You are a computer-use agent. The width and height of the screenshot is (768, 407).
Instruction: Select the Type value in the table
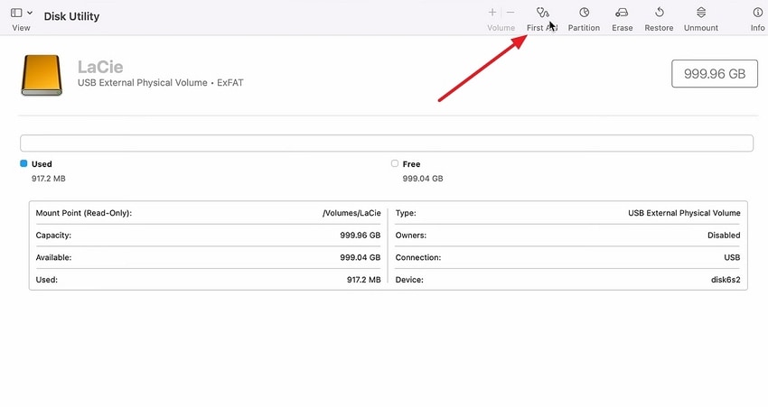coord(684,213)
